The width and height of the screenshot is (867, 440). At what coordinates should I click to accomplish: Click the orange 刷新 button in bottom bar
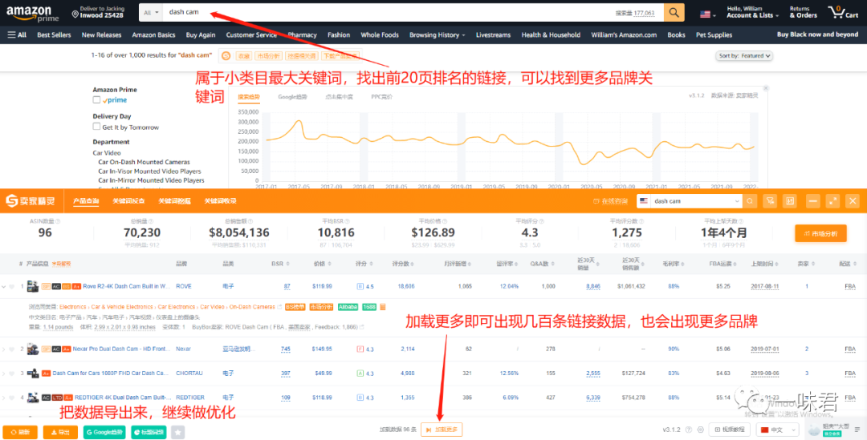[x=20, y=432]
